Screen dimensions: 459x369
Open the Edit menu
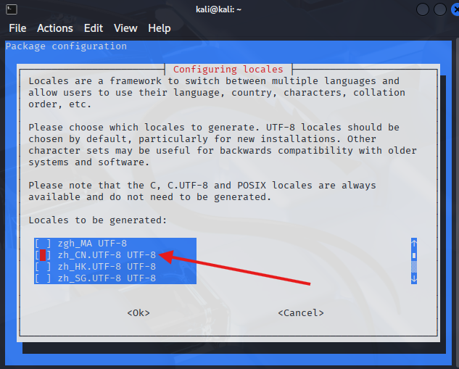(x=94, y=28)
